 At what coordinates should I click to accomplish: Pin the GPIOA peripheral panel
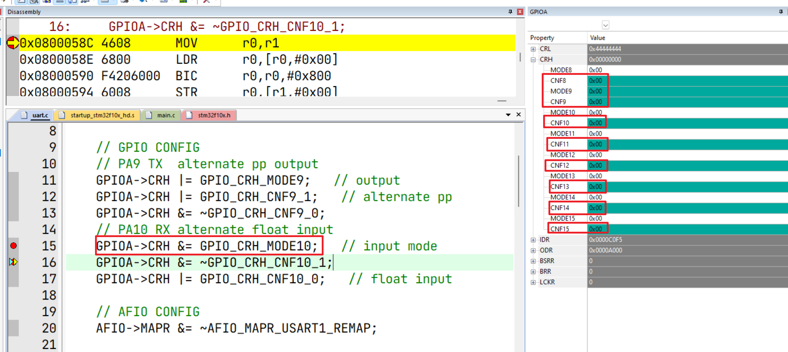781,12
